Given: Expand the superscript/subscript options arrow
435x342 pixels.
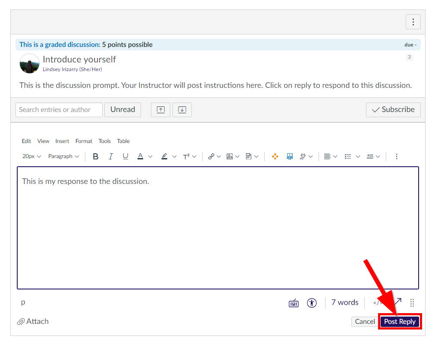Looking at the screenshot, I should point(194,157).
